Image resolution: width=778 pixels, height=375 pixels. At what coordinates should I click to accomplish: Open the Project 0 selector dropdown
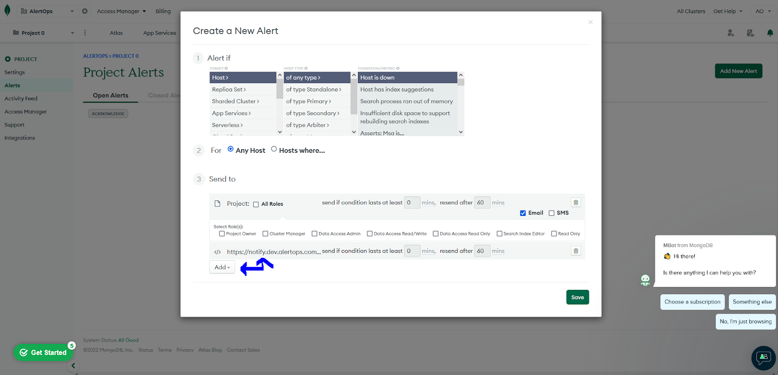click(43, 33)
